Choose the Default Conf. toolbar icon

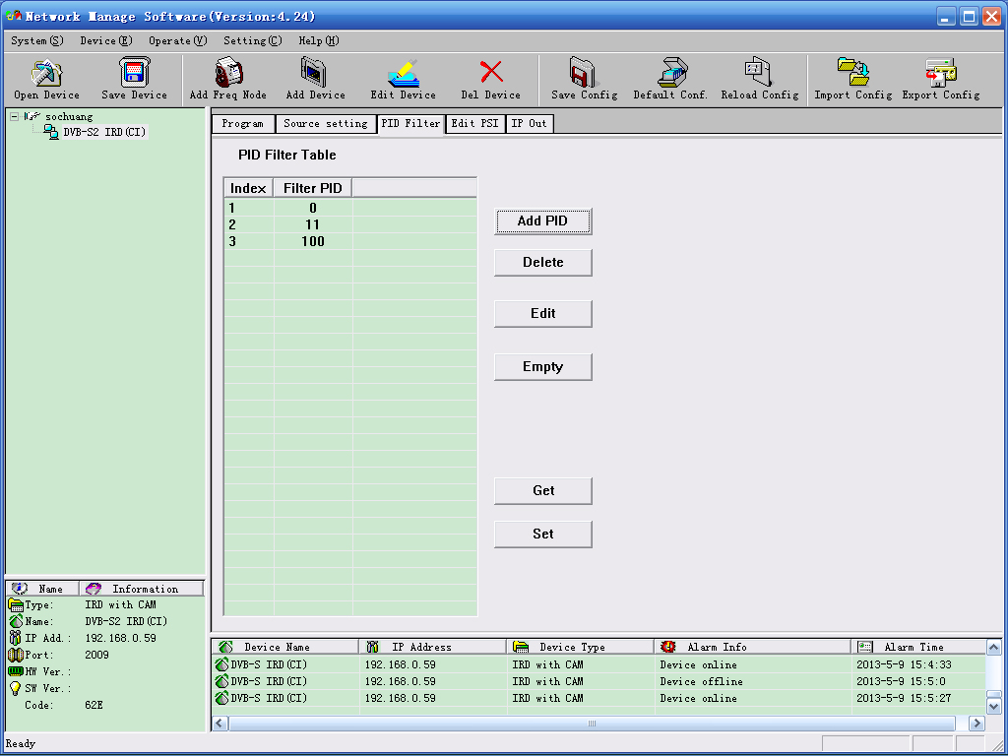(x=670, y=73)
